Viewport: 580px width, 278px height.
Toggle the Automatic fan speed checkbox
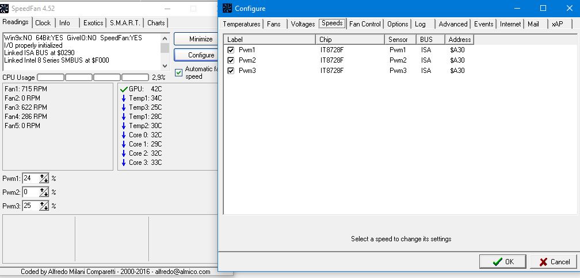[179, 72]
